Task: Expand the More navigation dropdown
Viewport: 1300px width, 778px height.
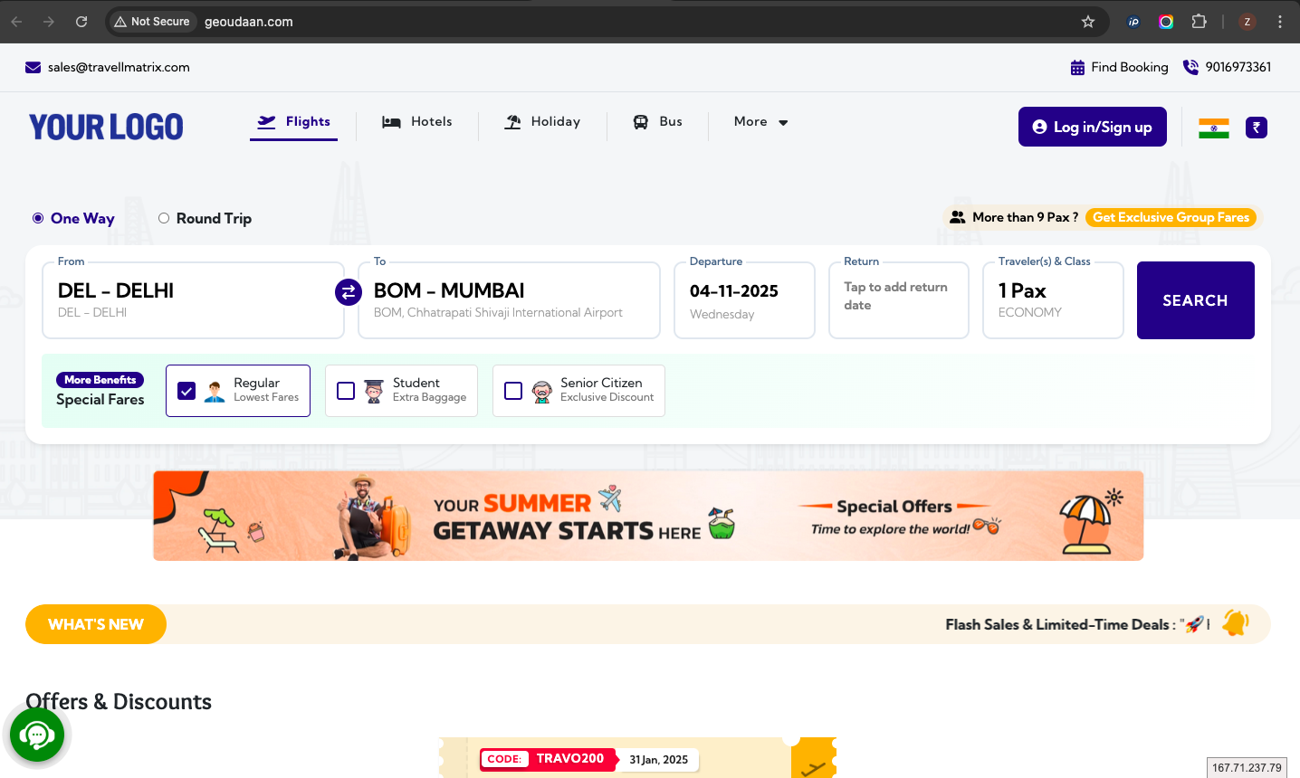Action: tap(760, 122)
